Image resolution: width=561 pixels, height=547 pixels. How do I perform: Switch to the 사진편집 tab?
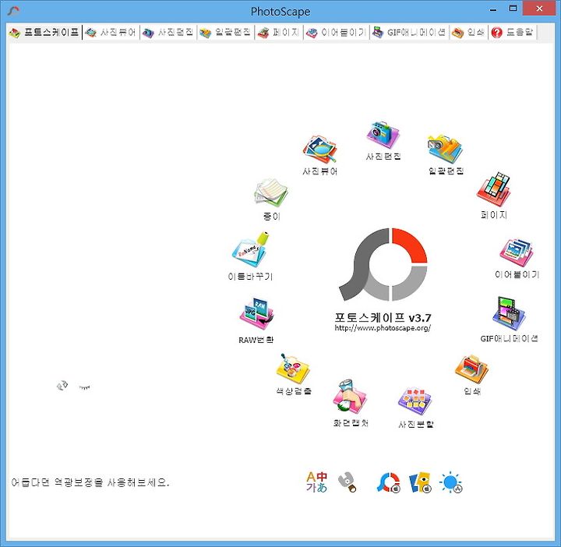point(168,33)
